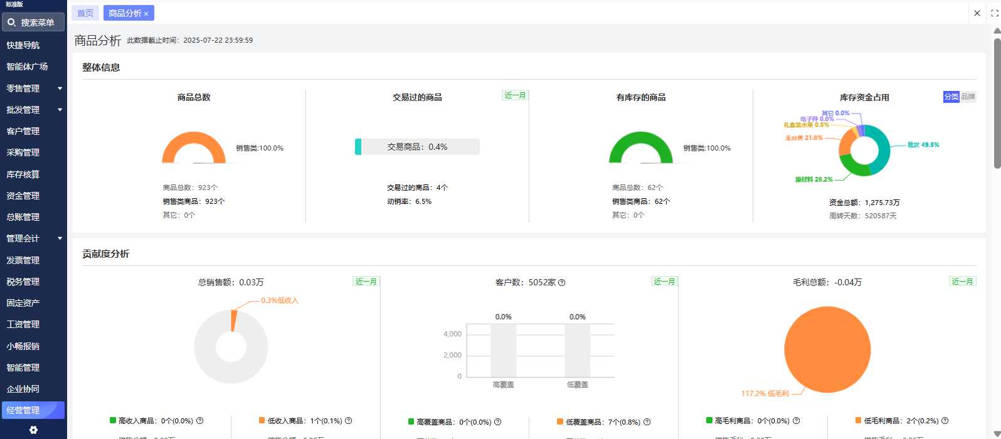Open settings gear at sidebar bottom

(x=33, y=430)
